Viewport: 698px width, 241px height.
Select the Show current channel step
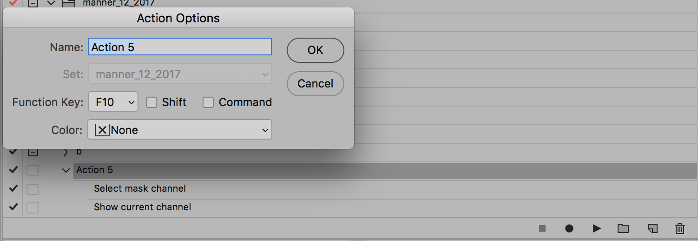tap(142, 207)
